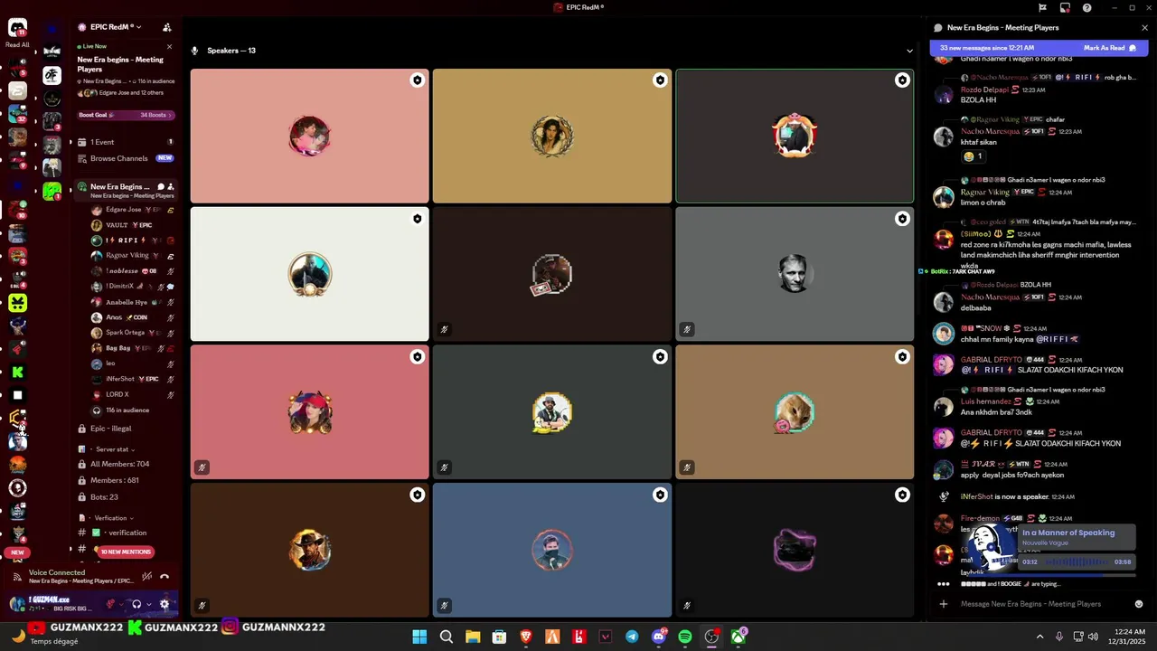Open the system tray volume control
Screen dimensions: 1157x651
pyautogui.click(x=1095, y=637)
